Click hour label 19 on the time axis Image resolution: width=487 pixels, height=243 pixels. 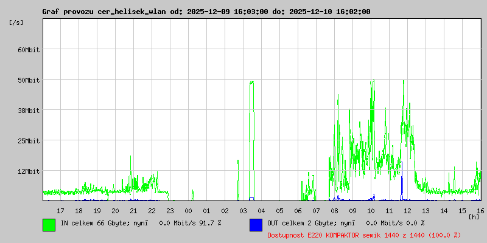coord(97,211)
